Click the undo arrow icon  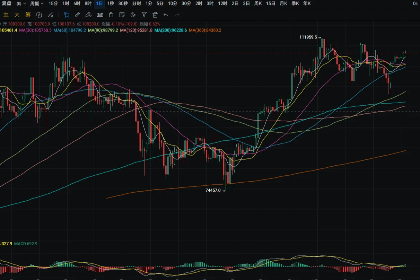166,15
